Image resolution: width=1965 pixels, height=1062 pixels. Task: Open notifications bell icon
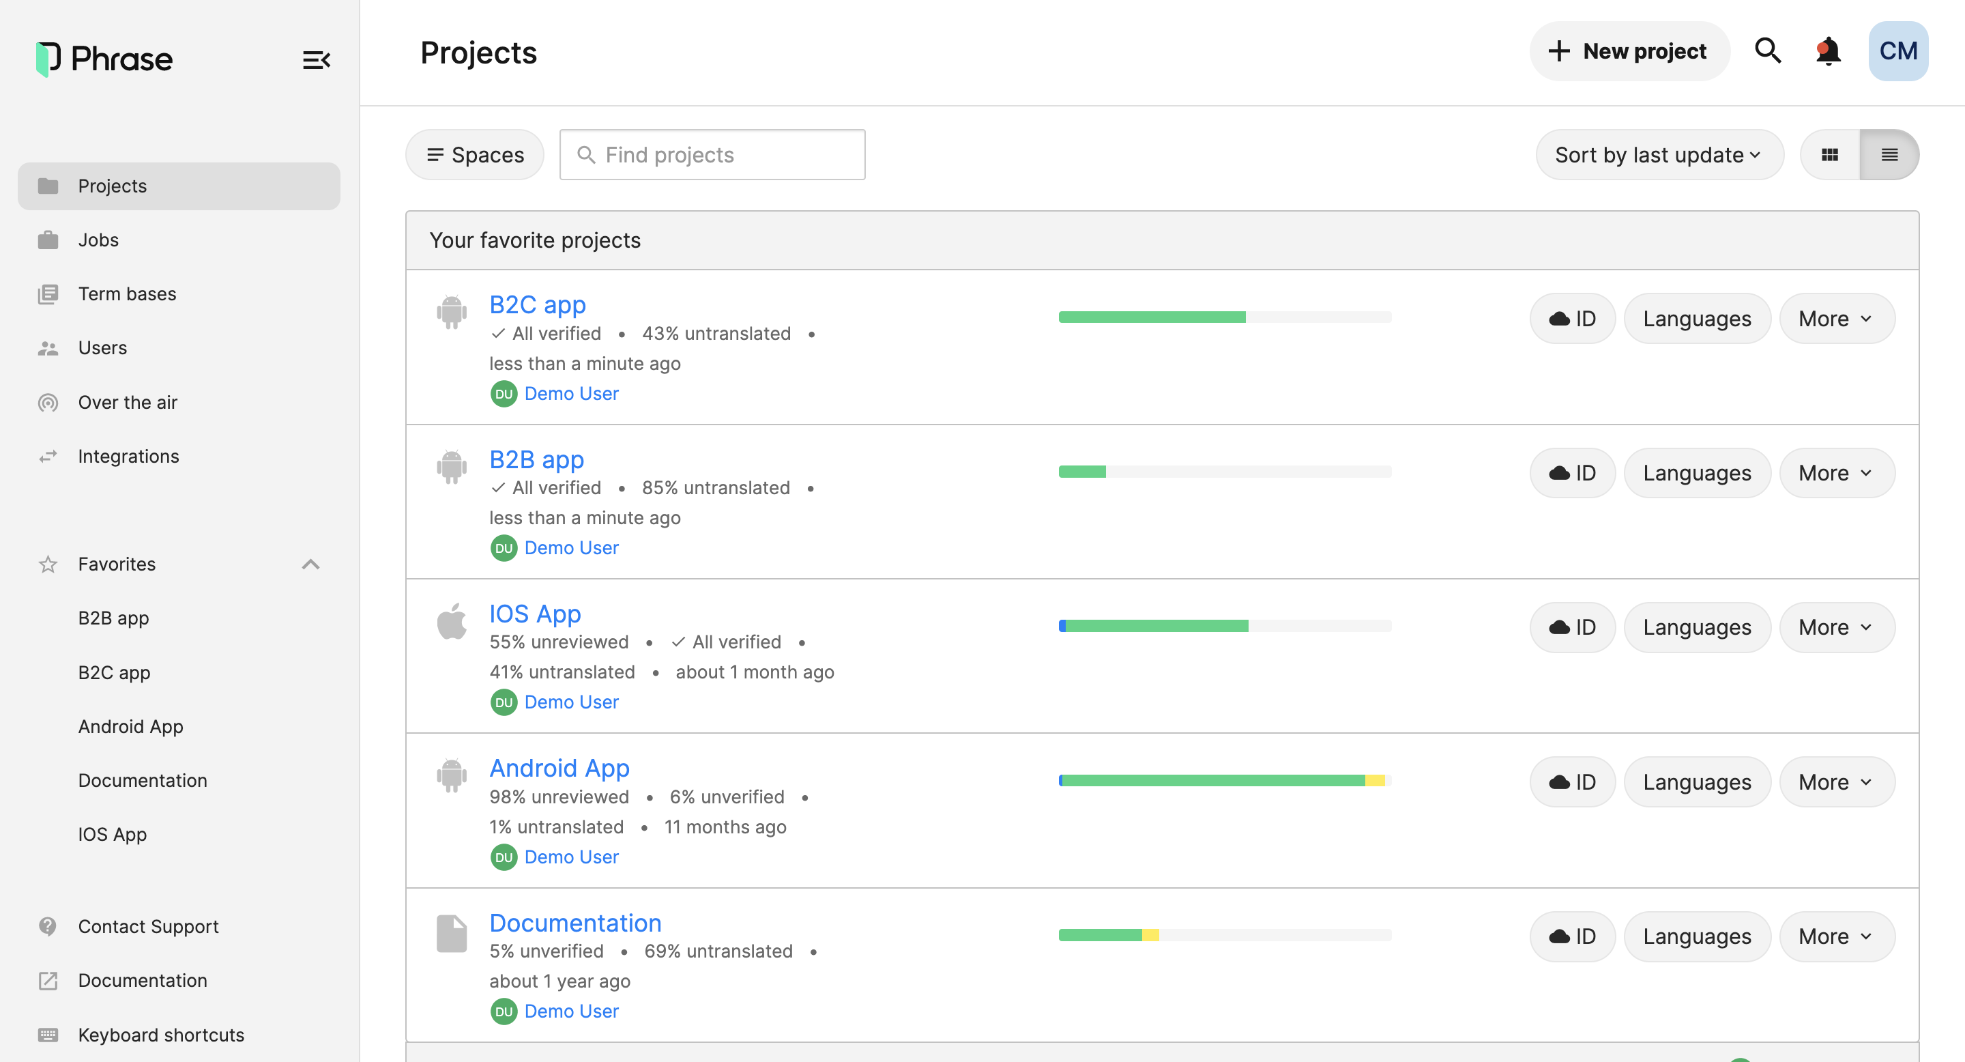tap(1828, 51)
